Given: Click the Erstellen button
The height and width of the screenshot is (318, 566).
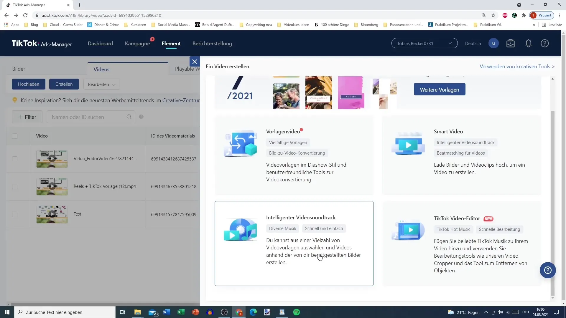Looking at the screenshot, I should [64, 84].
